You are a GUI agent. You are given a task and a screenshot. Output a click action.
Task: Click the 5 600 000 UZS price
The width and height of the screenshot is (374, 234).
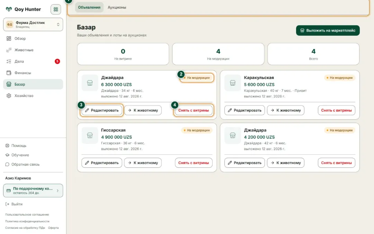point(259,85)
